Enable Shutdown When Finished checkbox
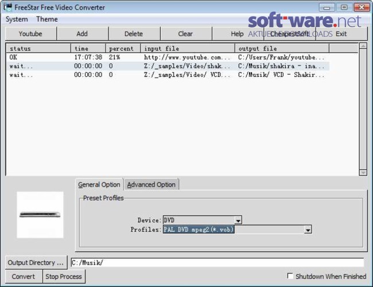 (x=290, y=276)
